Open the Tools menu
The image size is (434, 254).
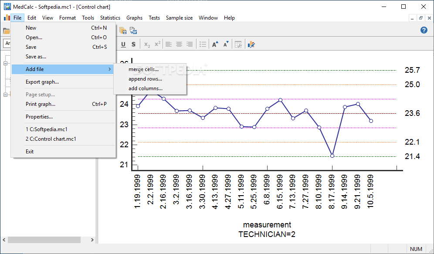point(88,18)
